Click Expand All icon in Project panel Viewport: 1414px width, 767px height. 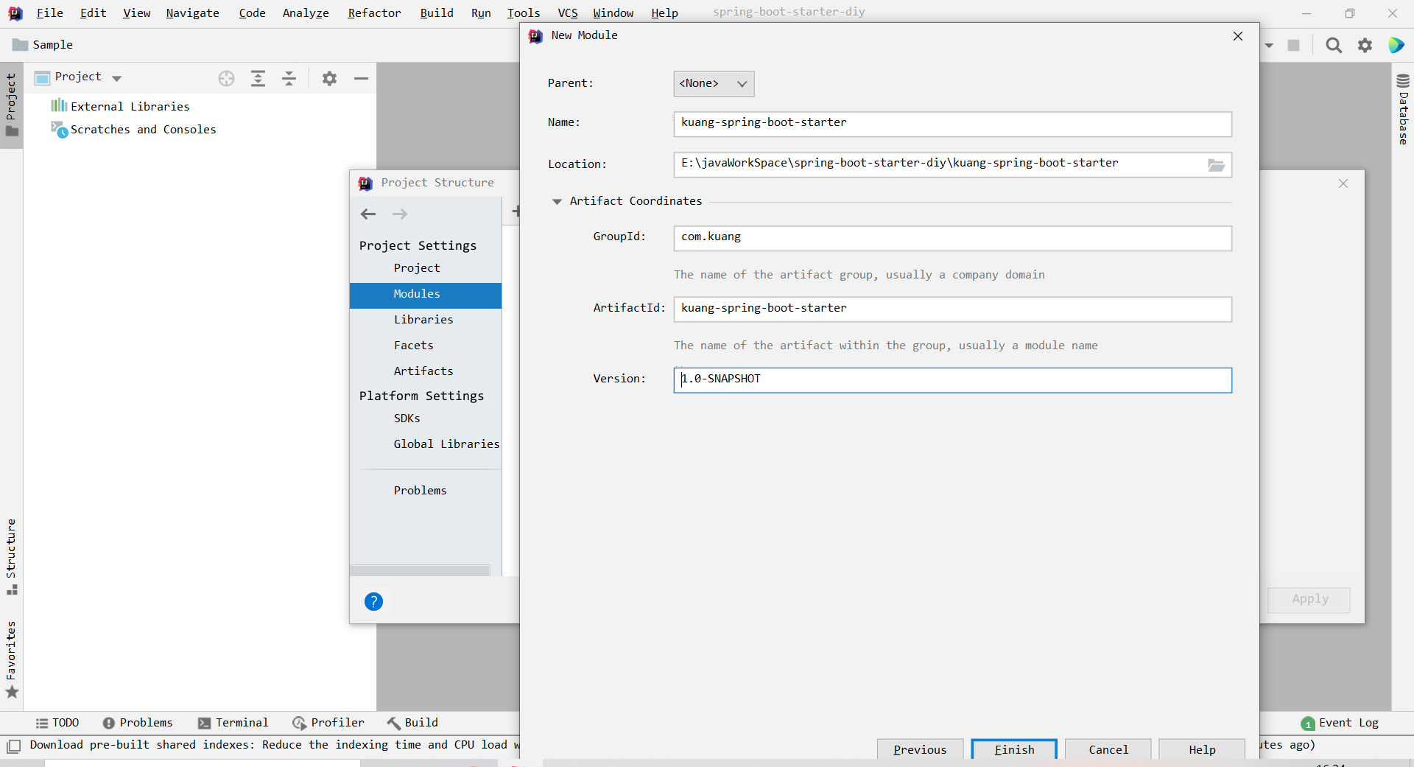click(x=258, y=78)
